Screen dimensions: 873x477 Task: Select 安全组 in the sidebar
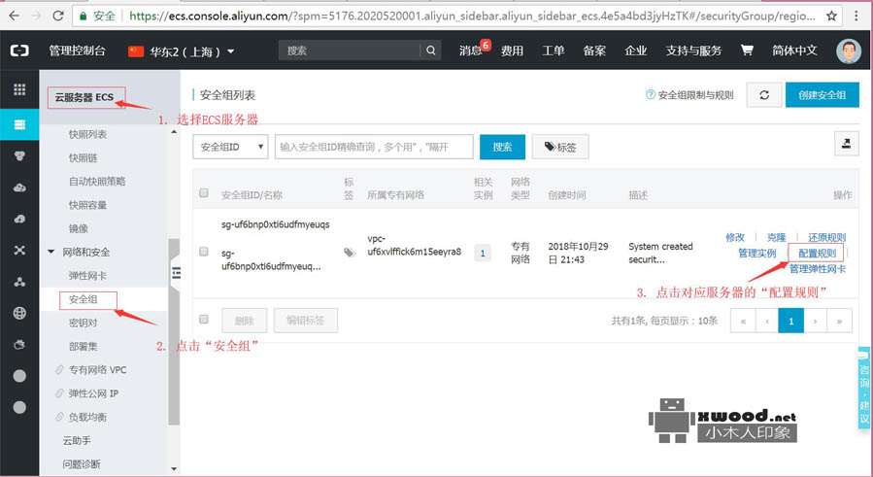pyautogui.click(x=83, y=299)
